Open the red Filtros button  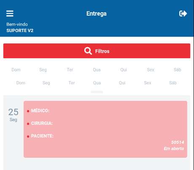click(97, 51)
